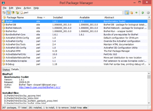Click the installed packages view icon

pos(8,12)
